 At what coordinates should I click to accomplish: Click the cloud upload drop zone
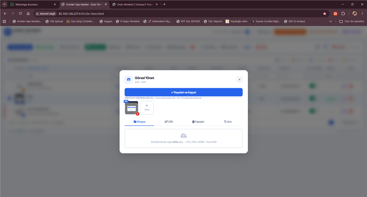[183, 138]
